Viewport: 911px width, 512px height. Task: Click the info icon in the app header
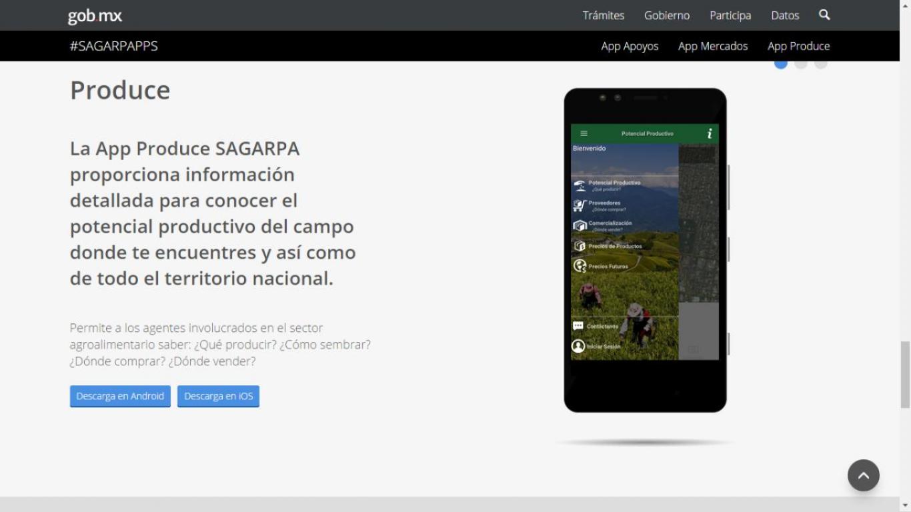point(710,133)
